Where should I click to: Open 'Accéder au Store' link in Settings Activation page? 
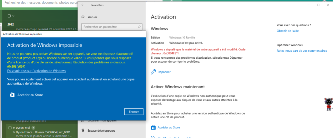coord(168,128)
